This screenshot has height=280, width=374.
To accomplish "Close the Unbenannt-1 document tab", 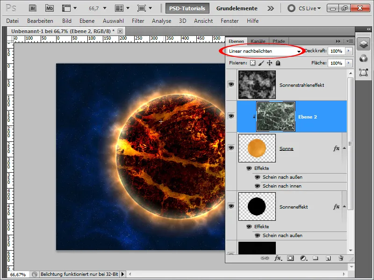I will tap(120, 31).
